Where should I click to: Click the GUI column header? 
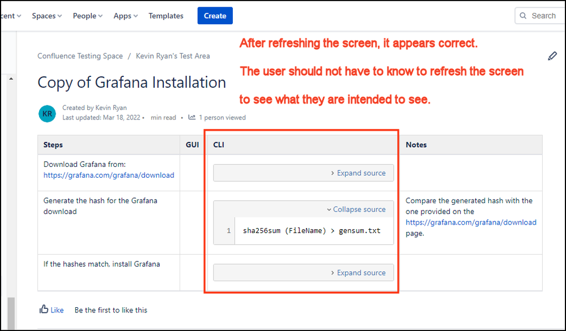click(193, 145)
